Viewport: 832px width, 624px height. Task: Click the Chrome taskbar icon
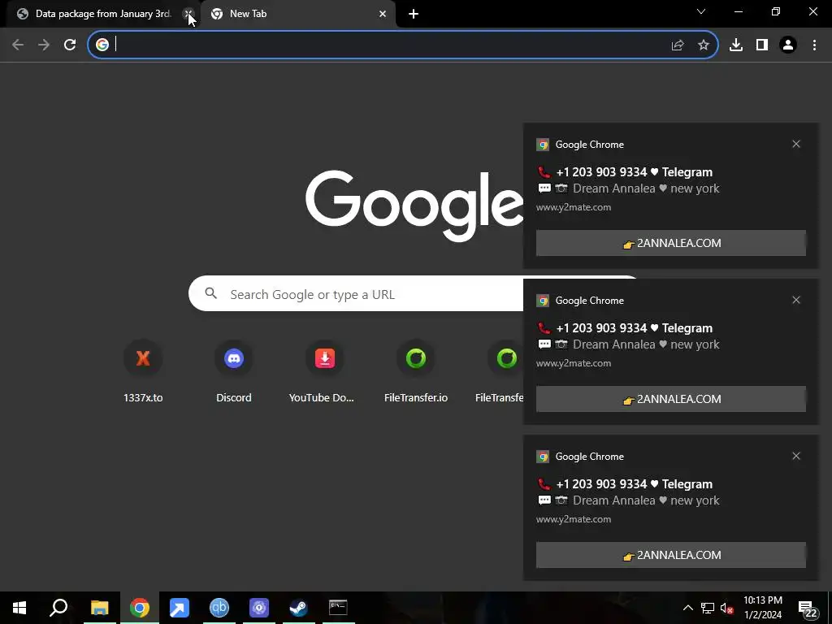[139, 608]
